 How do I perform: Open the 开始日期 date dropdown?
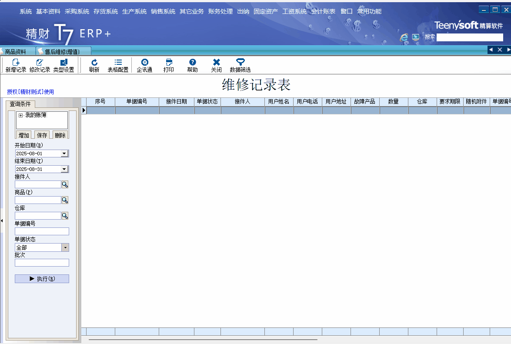pos(64,154)
